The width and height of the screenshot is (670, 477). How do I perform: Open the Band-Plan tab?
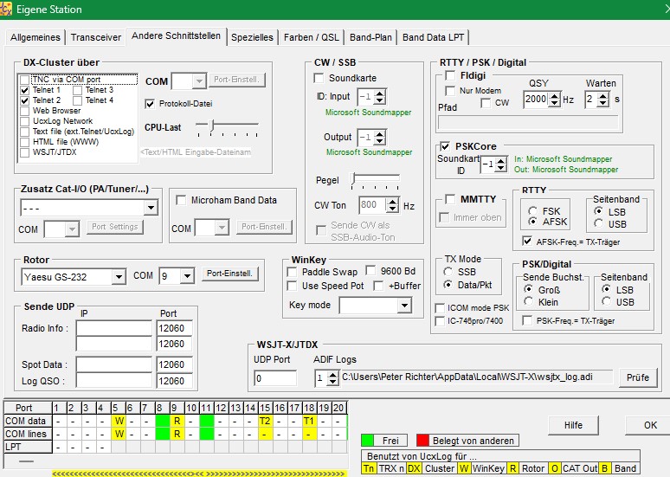pos(370,37)
